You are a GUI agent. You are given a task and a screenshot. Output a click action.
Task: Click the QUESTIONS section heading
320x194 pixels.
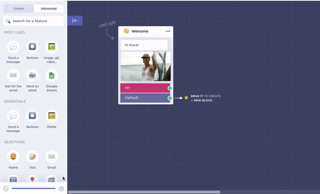[14, 142]
